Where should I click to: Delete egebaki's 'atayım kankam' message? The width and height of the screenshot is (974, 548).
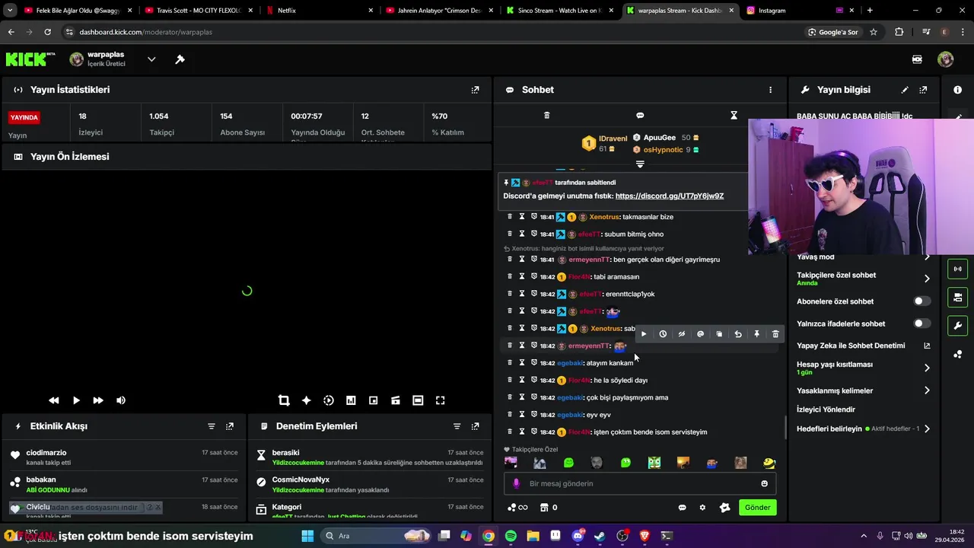510,363
